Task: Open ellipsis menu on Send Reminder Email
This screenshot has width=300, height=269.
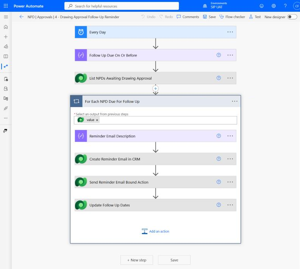Action: pyautogui.click(x=230, y=182)
